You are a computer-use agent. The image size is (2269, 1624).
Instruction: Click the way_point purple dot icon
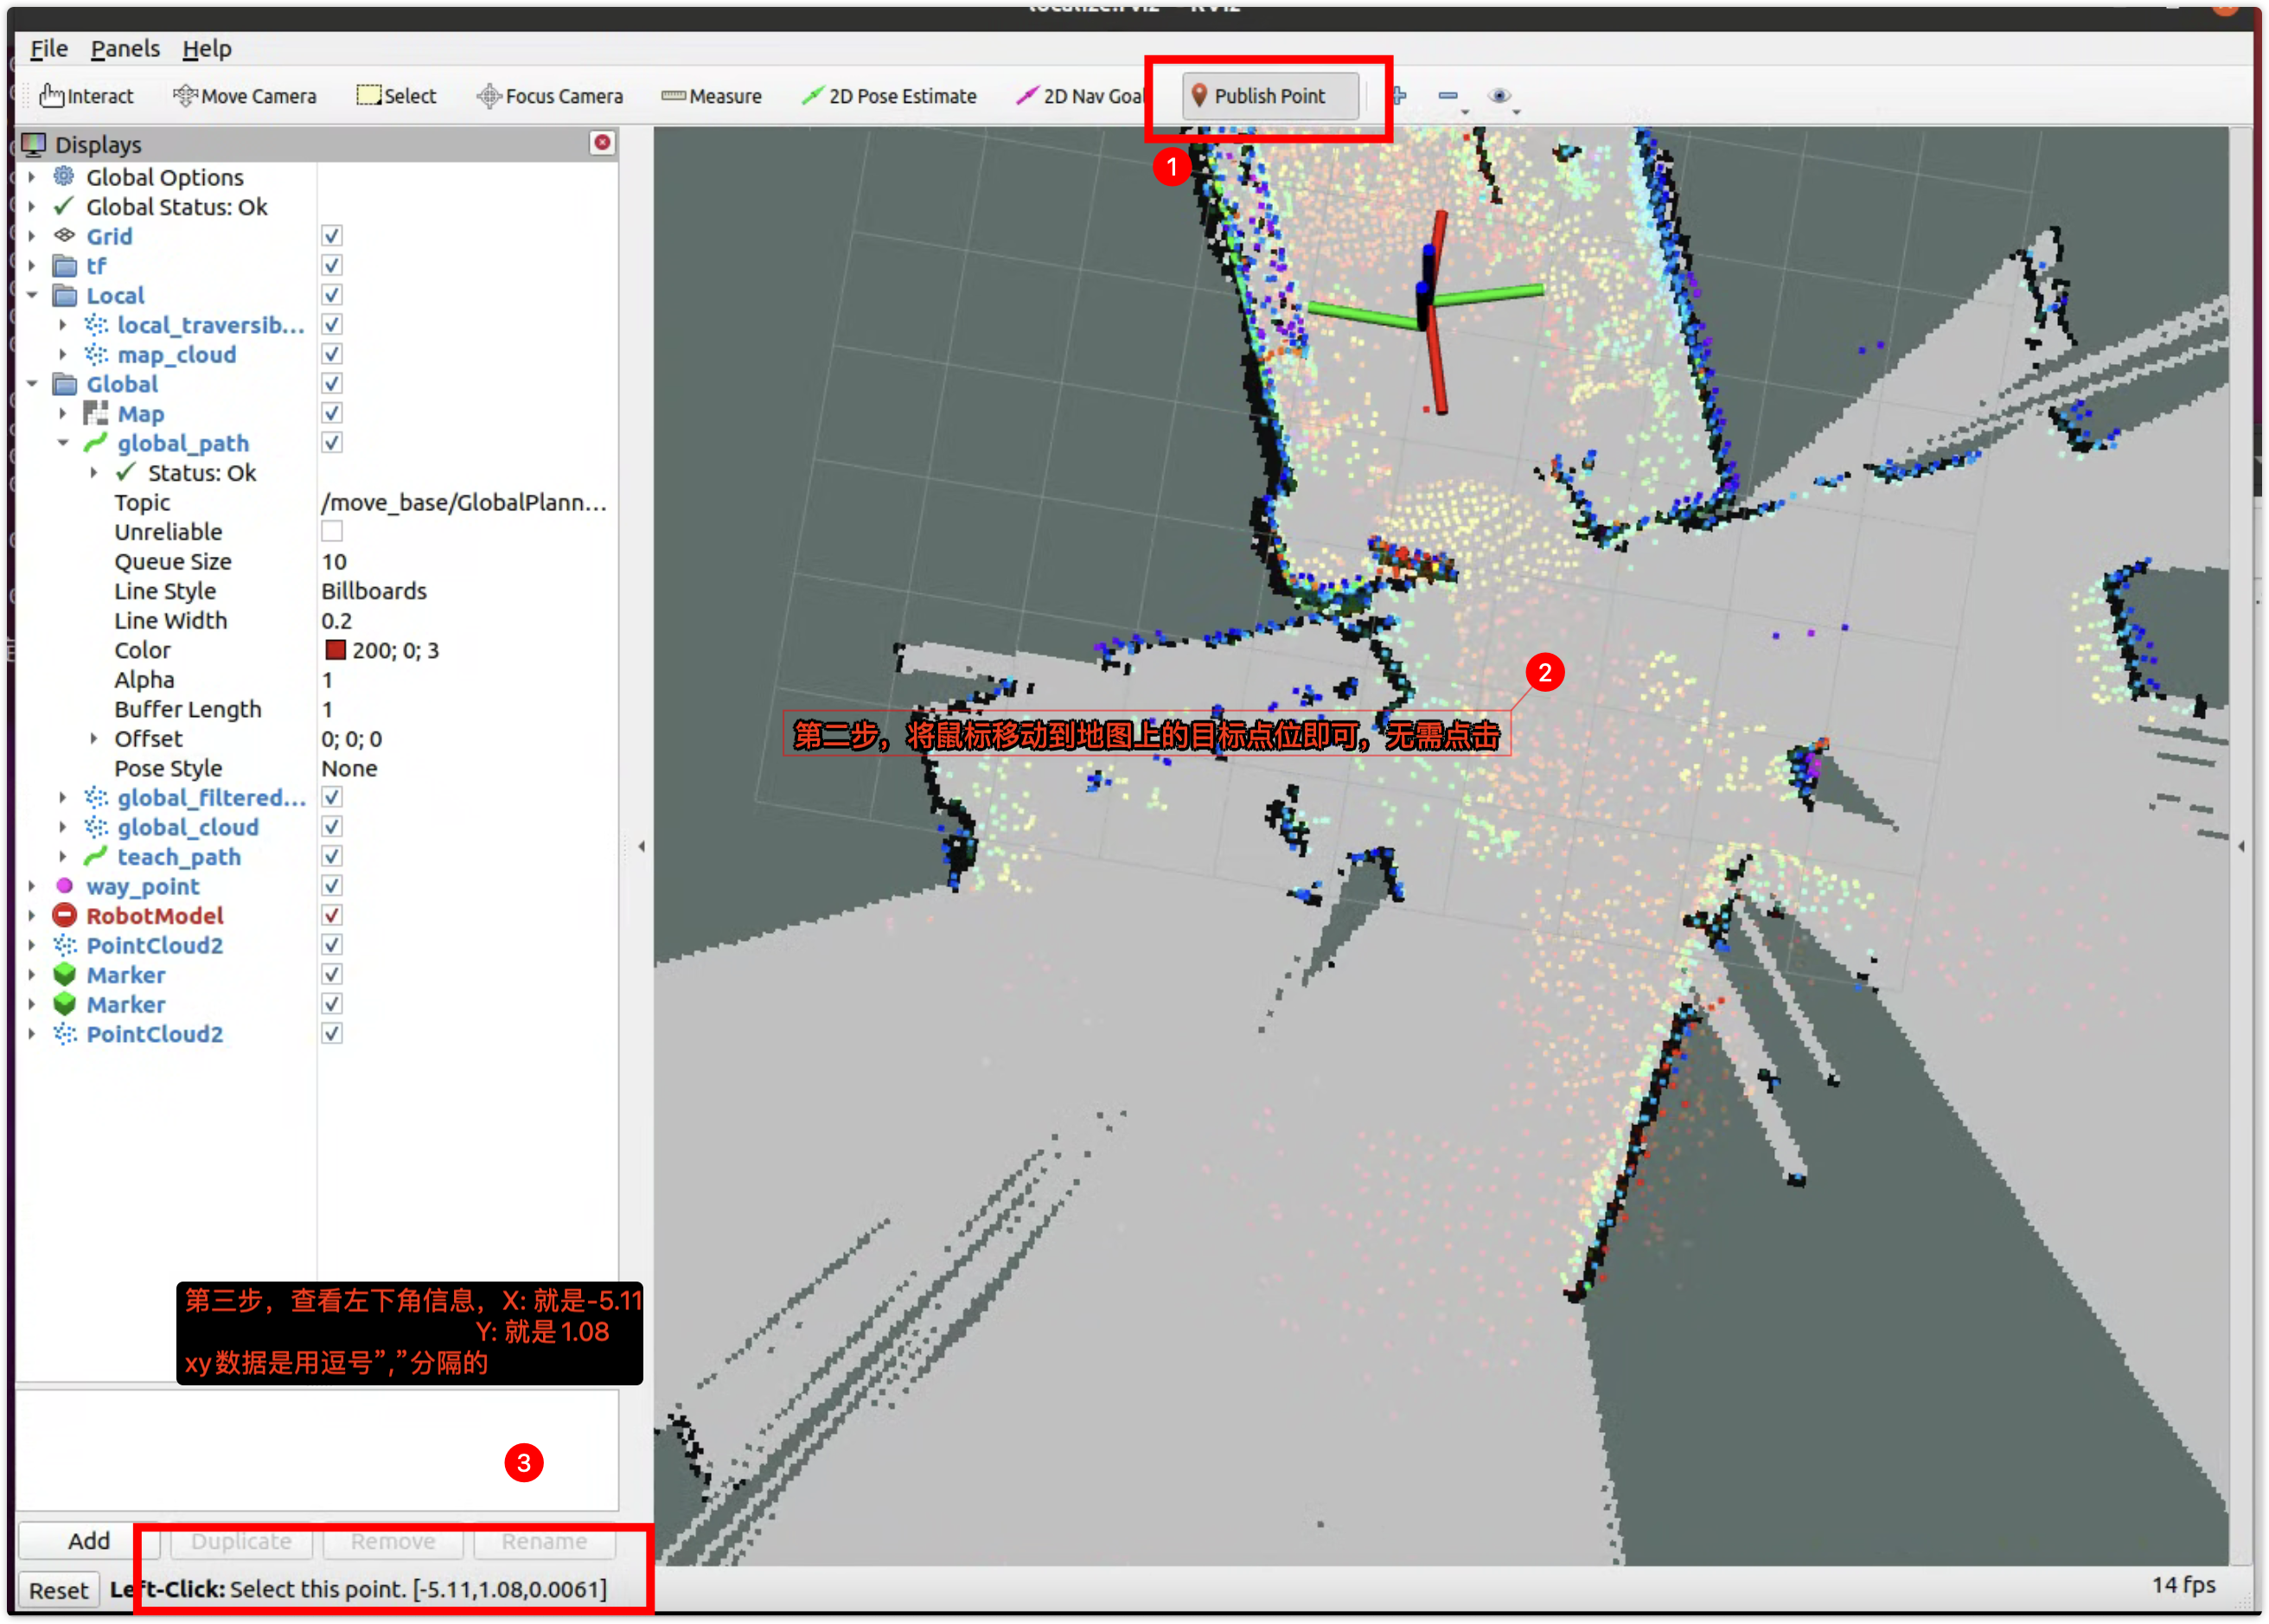(x=64, y=886)
